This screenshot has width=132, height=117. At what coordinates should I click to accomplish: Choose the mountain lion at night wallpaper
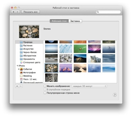80,58
